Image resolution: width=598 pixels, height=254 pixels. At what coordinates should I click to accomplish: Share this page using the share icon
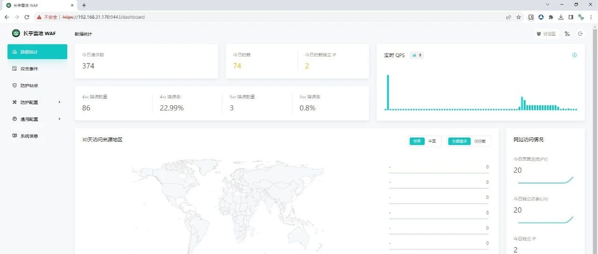[x=508, y=17]
